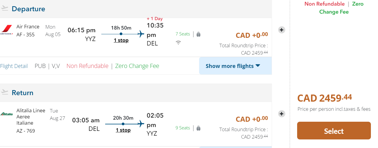Open the Flight Detail link
The width and height of the screenshot is (378, 148).
(14, 66)
